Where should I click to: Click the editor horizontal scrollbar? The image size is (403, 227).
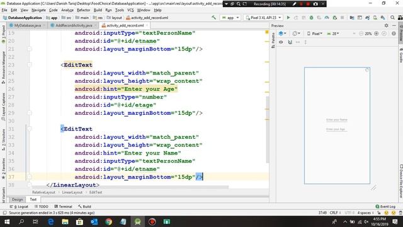(x=130, y=187)
